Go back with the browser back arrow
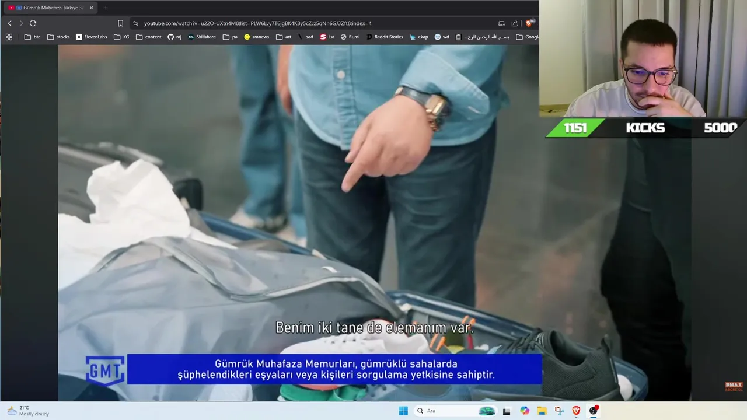747x420 pixels. point(9,23)
